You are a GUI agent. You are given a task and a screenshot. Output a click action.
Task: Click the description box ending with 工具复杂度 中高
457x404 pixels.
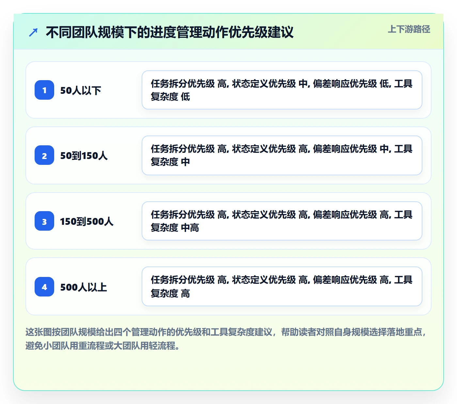pyautogui.click(x=282, y=221)
